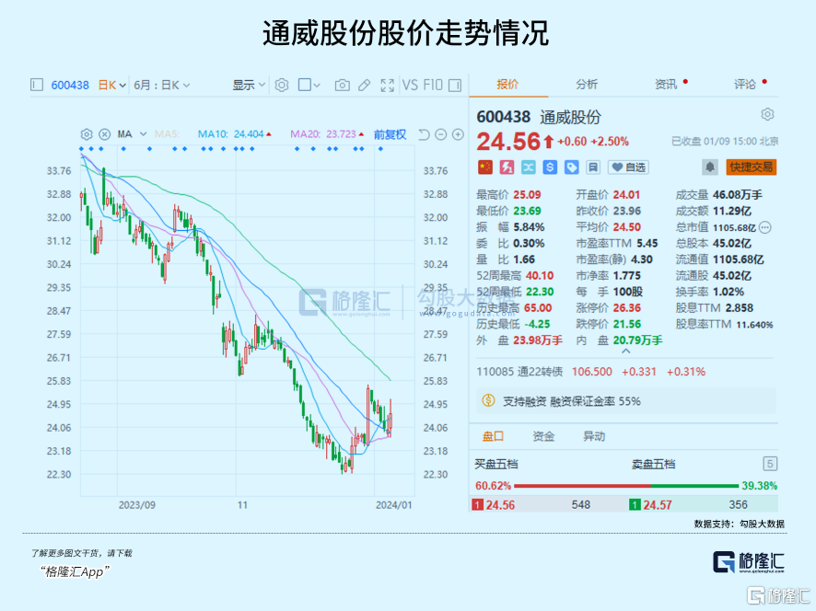Open more options beside 总市值 value
Screen dimensions: 816x611
[765, 227]
